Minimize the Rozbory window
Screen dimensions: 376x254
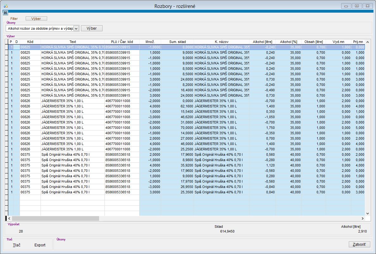point(346,6)
